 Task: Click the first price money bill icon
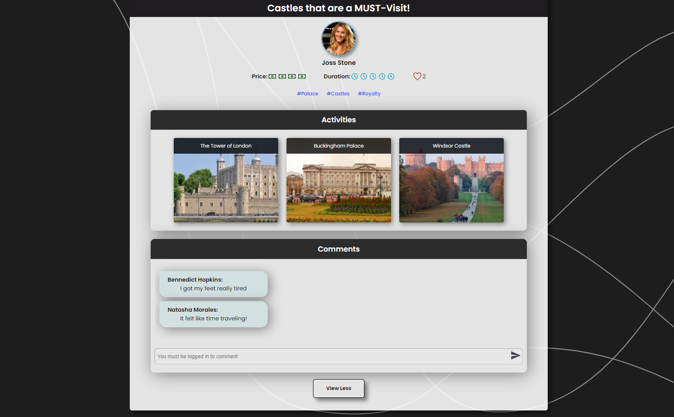[272, 77]
